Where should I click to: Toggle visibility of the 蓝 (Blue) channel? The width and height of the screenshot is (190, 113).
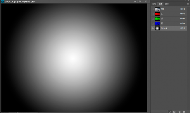(x=153, y=23)
